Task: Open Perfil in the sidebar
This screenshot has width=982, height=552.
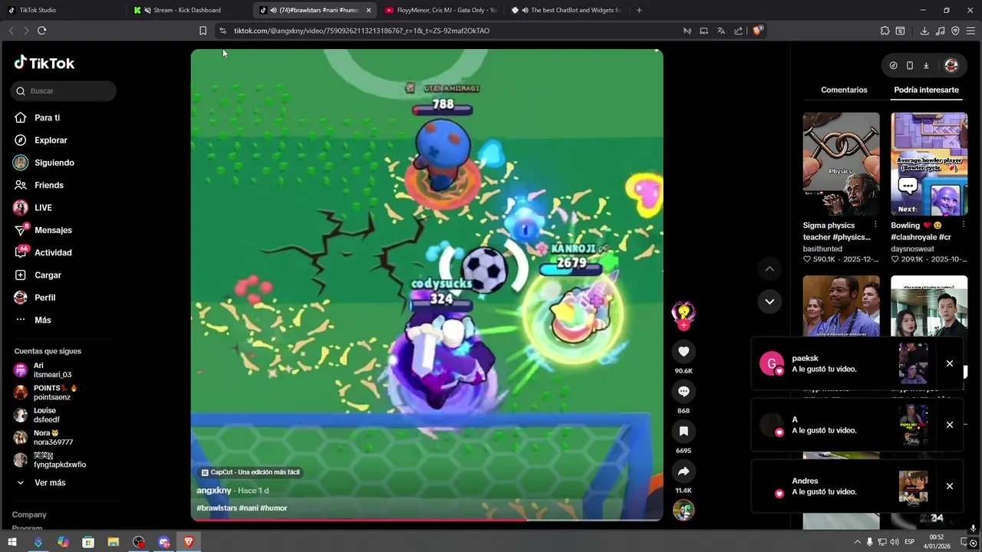Action: [35, 297]
